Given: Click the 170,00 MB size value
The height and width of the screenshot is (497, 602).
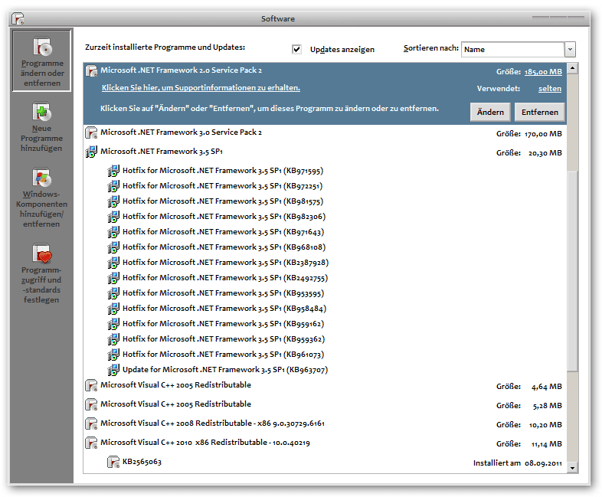Looking at the screenshot, I should click(543, 134).
